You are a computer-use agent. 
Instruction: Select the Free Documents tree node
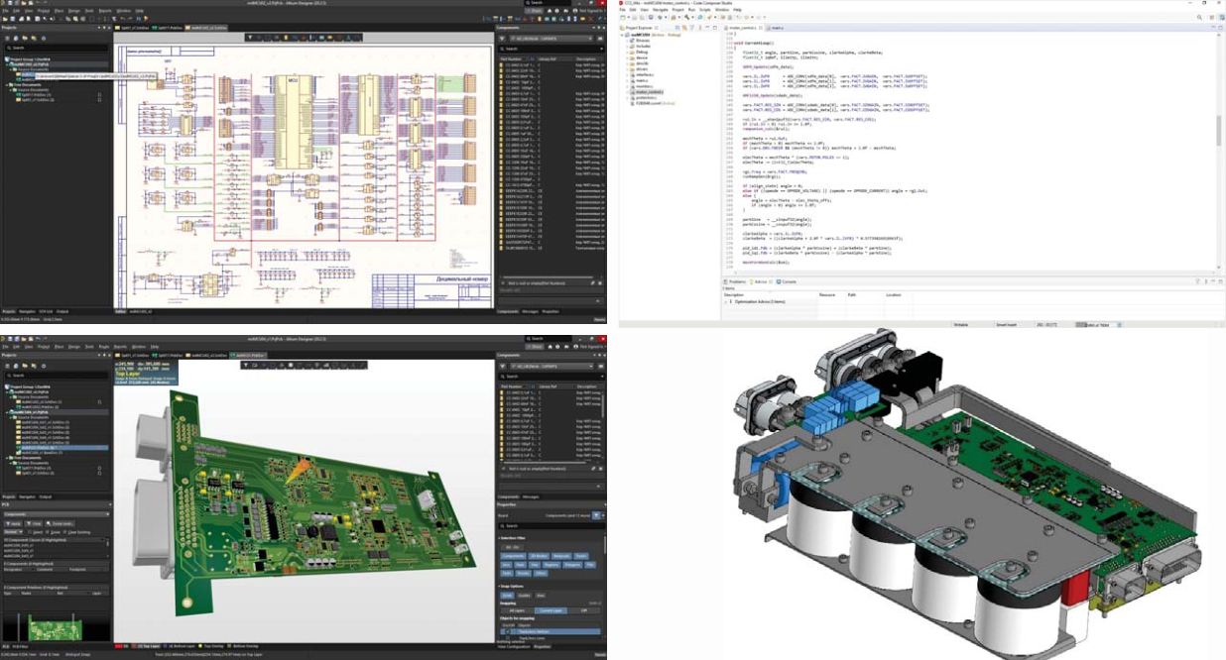click(27, 85)
